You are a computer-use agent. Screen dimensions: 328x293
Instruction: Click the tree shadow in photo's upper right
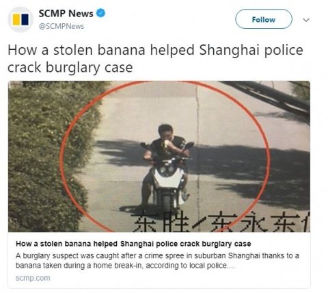tap(273, 98)
